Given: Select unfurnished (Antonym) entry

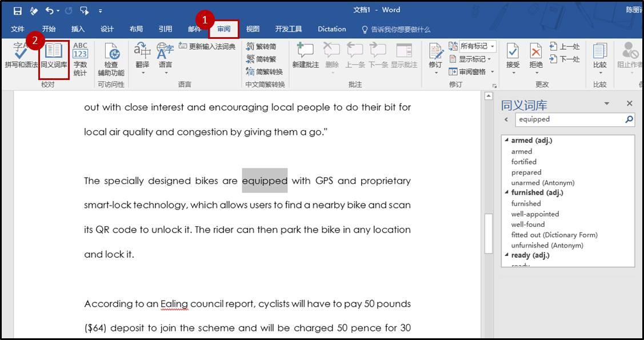Looking at the screenshot, I should click(547, 245).
